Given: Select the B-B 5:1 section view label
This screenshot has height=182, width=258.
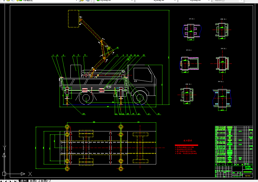Looking at the screenshot, I should (224, 19).
